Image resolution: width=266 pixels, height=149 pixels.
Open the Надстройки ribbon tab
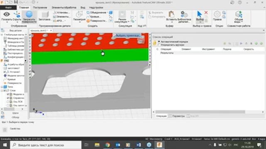(96, 7)
